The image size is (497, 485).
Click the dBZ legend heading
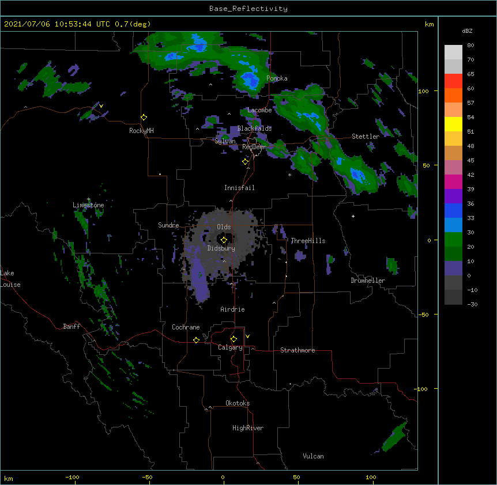click(467, 31)
